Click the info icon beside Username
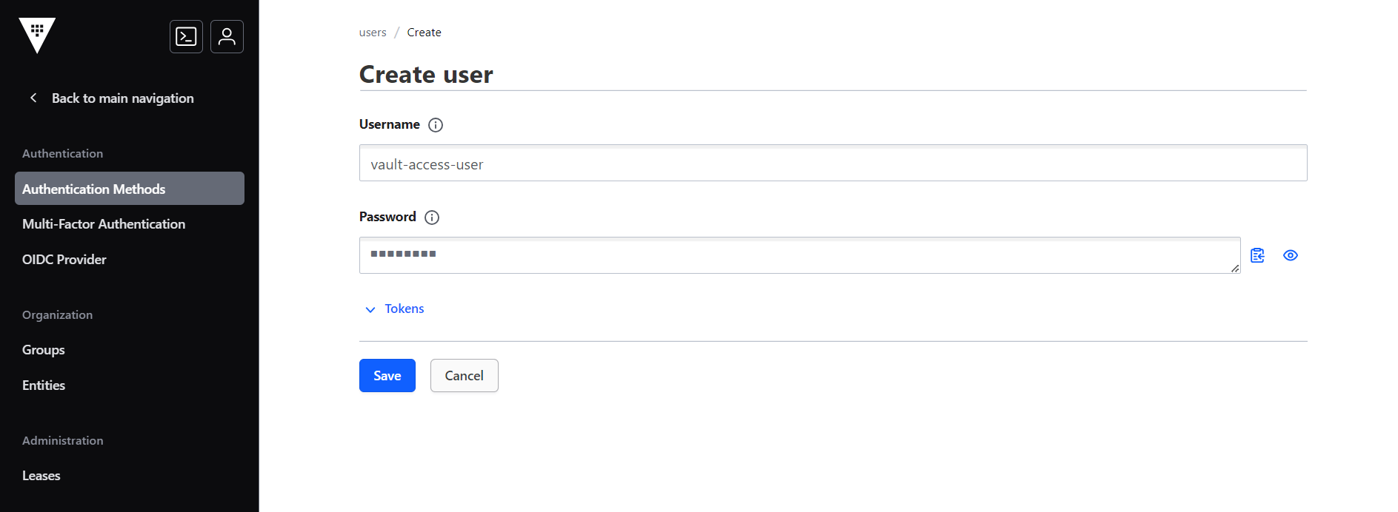The width and height of the screenshot is (1398, 512). [x=436, y=124]
